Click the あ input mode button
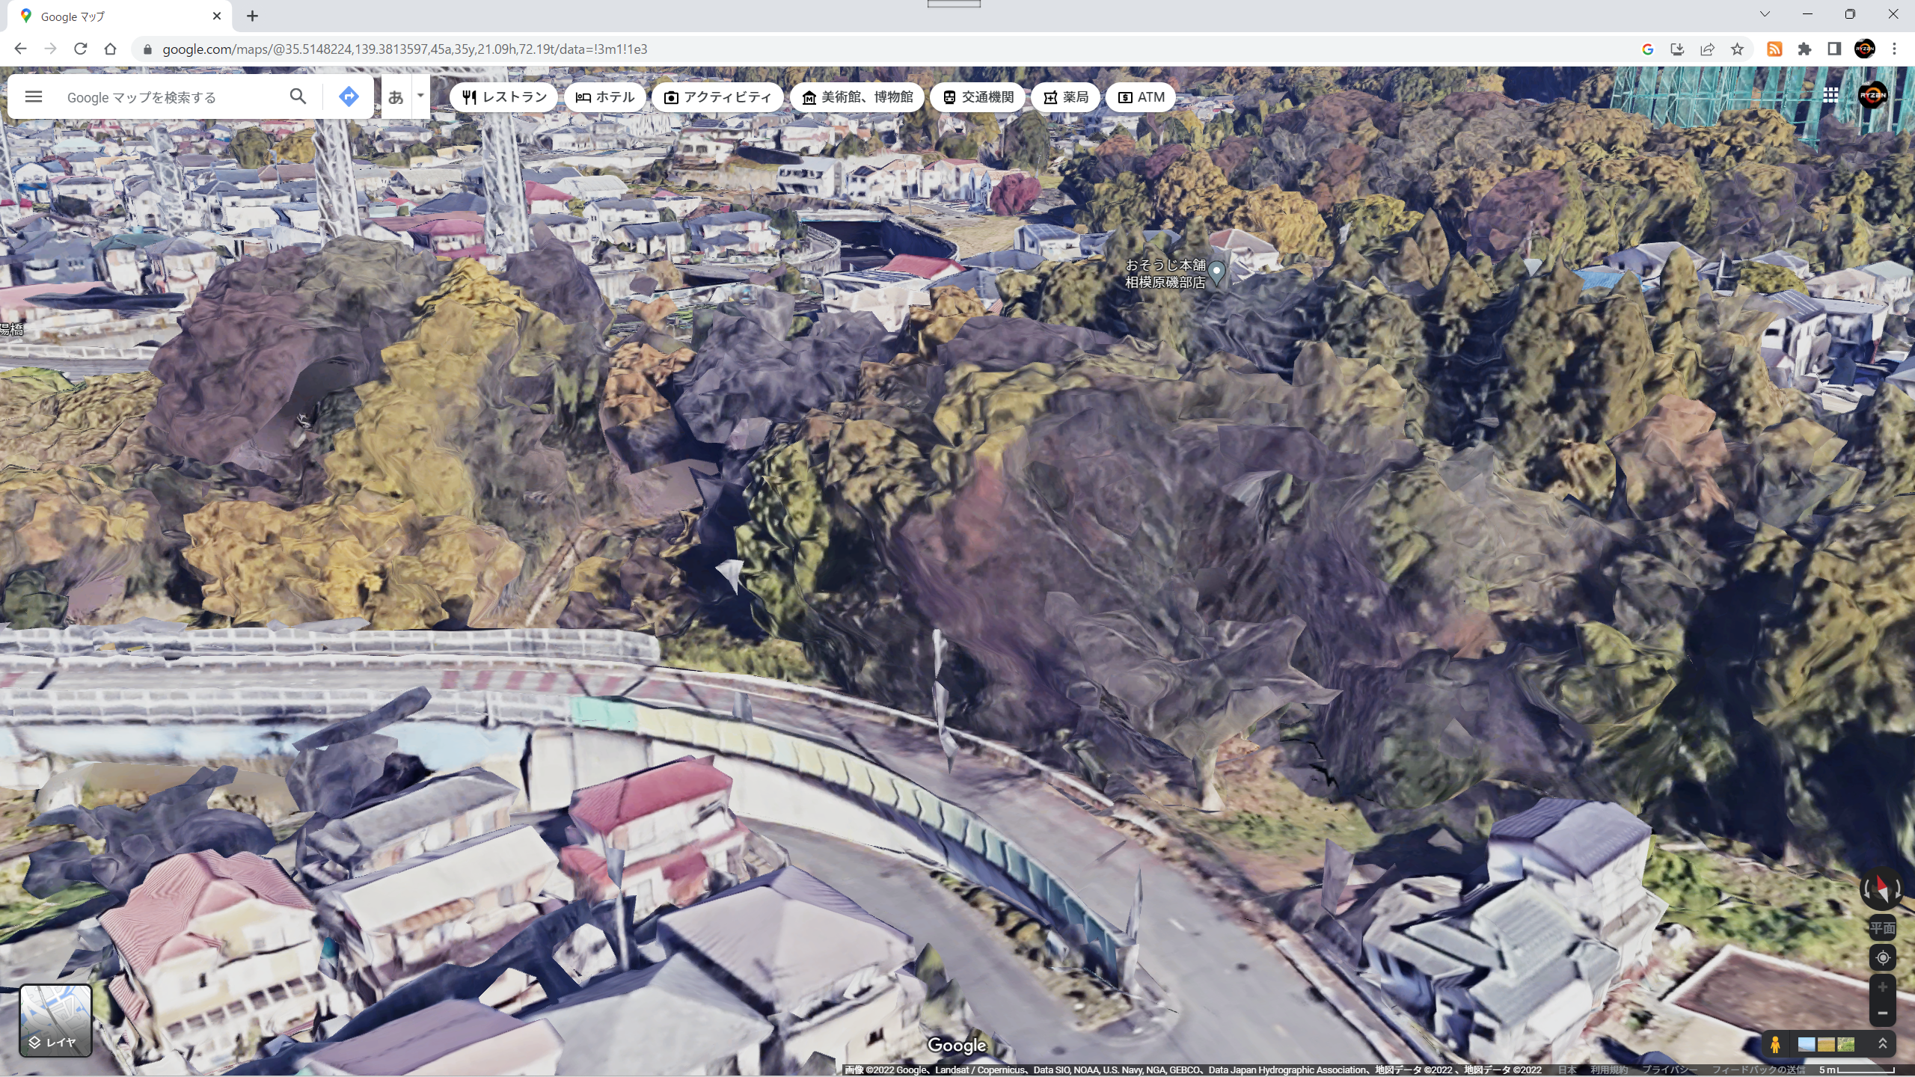Image resolution: width=1915 pixels, height=1077 pixels. point(396,96)
